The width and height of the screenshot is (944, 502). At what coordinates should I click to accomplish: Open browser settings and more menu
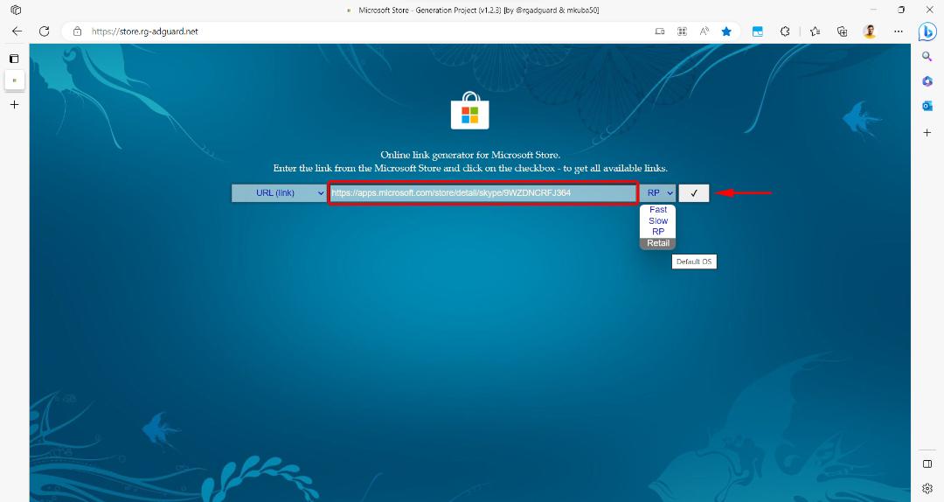[899, 31]
